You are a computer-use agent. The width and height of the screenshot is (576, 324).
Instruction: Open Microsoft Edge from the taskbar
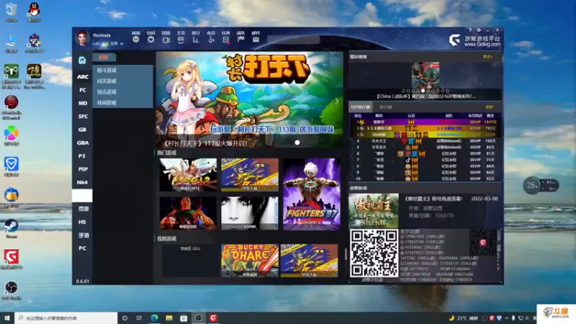point(154,318)
